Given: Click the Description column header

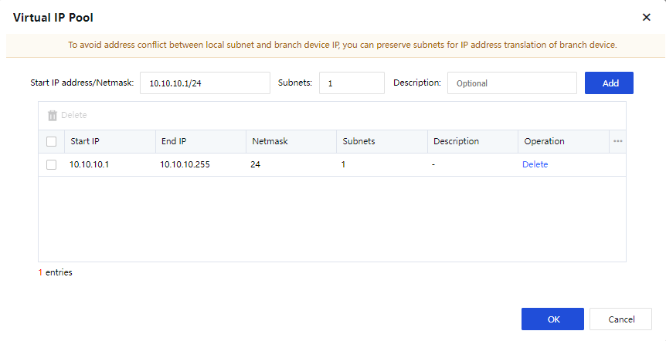Looking at the screenshot, I should [x=456, y=141].
